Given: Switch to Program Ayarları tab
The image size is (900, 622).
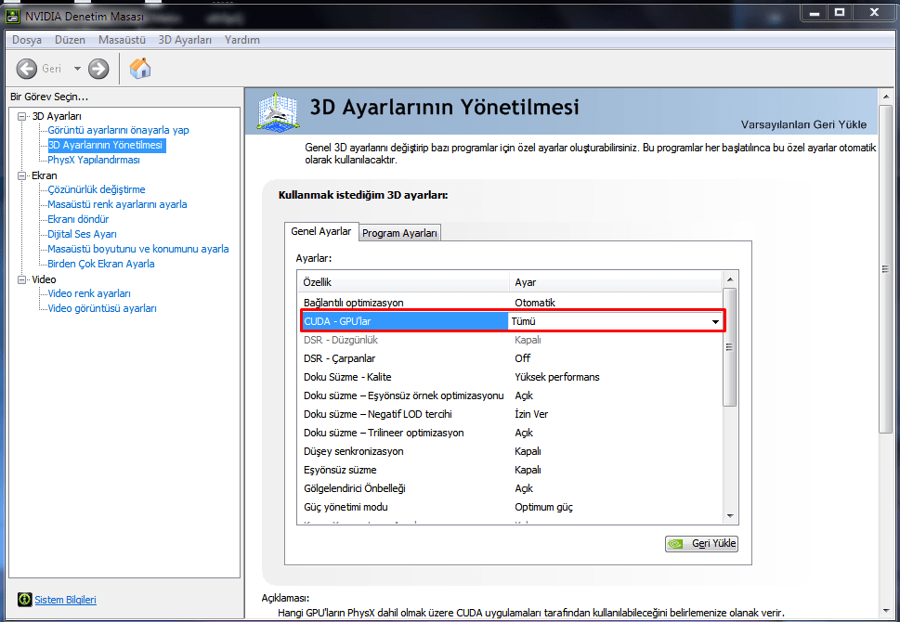Looking at the screenshot, I should [x=400, y=233].
